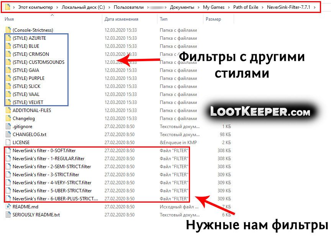Screen dimensions: 331x242
Task: Expand the chevron after 'Локальный диск (C:)'
Action: click(x=109, y=7)
